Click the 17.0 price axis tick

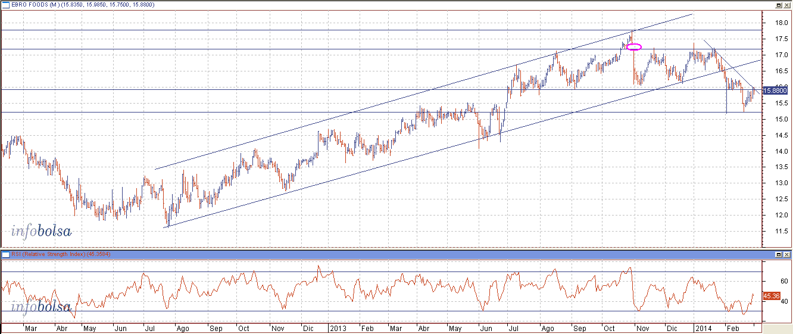pyautogui.click(x=780, y=55)
